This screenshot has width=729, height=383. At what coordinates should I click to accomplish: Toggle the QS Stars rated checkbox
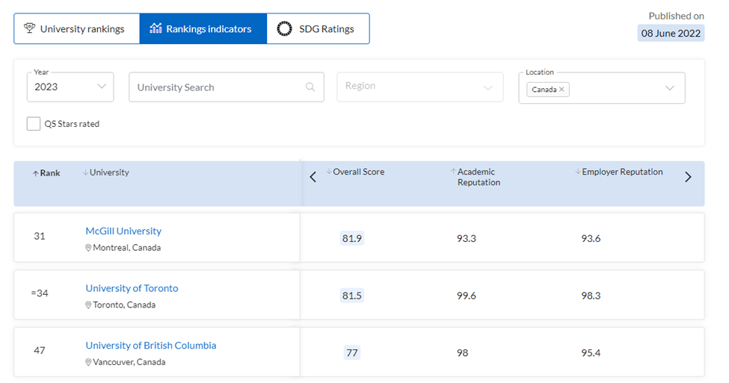(34, 124)
